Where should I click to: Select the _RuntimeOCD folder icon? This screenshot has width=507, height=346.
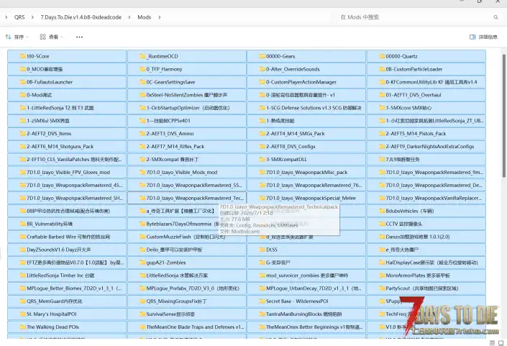point(142,56)
